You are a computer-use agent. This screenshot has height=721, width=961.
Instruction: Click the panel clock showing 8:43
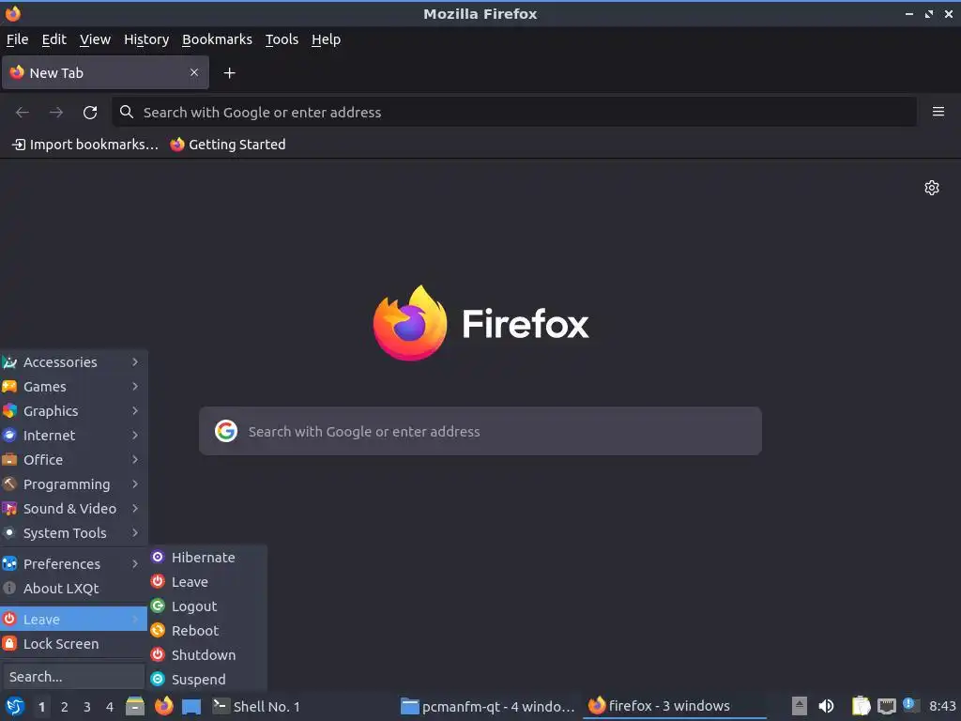coord(942,706)
